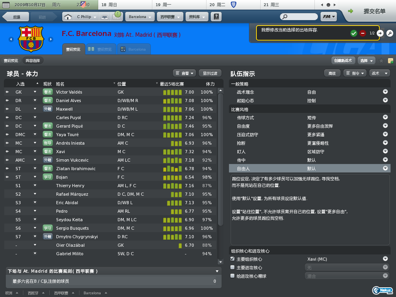The image size is (396, 297).
Task: Open the Barcelona club menu
Action: coord(140,17)
